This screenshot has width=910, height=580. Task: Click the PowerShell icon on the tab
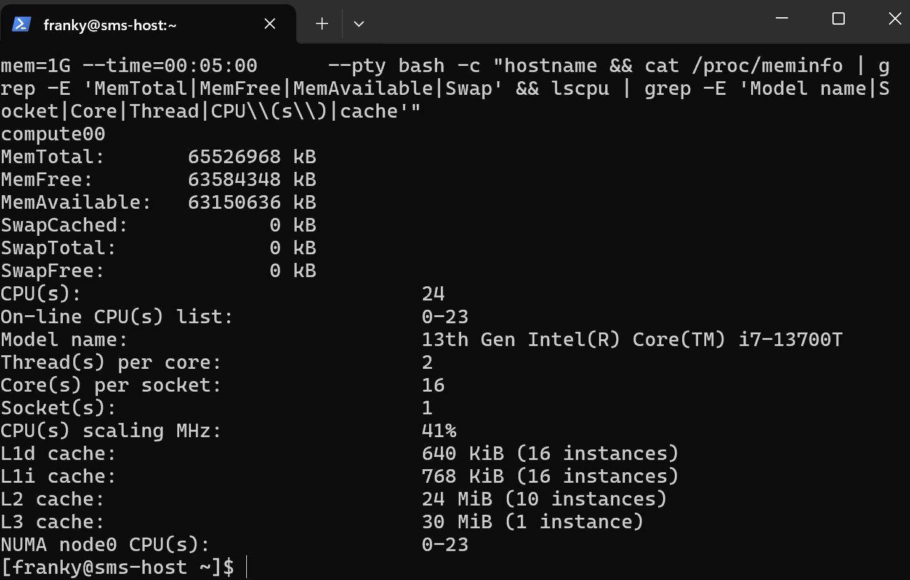(22, 24)
